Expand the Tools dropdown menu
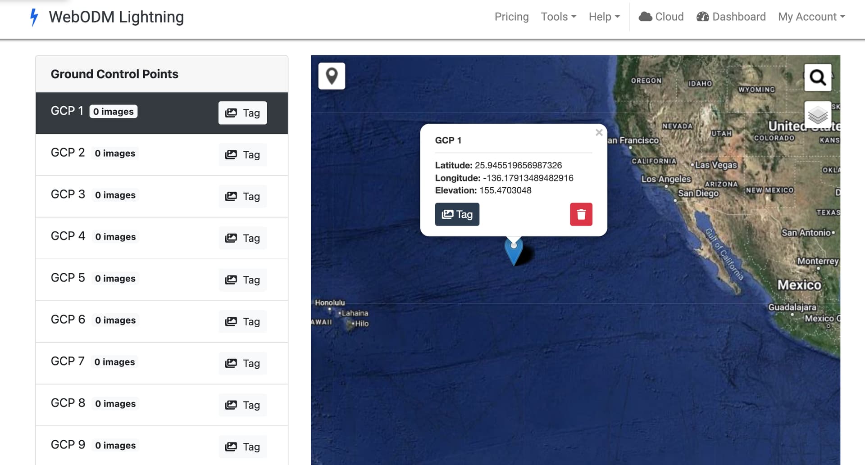Image resolution: width=865 pixels, height=465 pixels. [x=558, y=17]
